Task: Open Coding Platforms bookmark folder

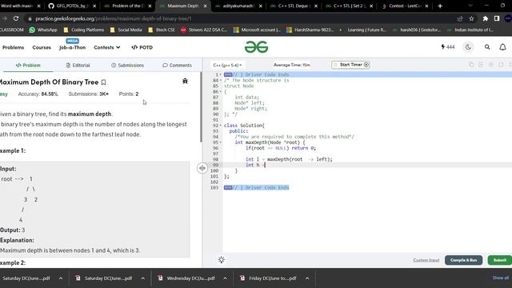Action: click(83, 30)
